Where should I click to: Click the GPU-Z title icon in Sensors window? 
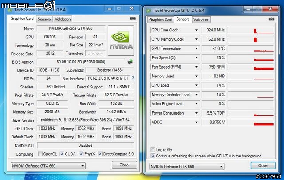tap(149, 11)
